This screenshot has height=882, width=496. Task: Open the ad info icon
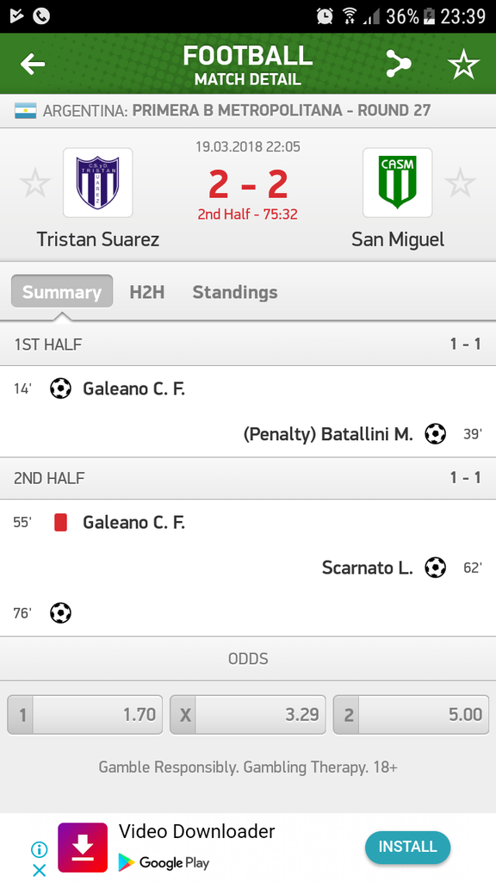click(39, 848)
